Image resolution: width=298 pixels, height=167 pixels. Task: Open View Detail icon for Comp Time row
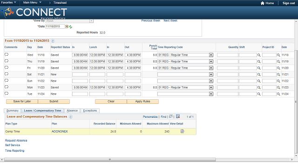182,131
